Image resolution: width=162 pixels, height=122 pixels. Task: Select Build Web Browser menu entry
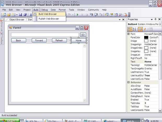click(49, 14)
